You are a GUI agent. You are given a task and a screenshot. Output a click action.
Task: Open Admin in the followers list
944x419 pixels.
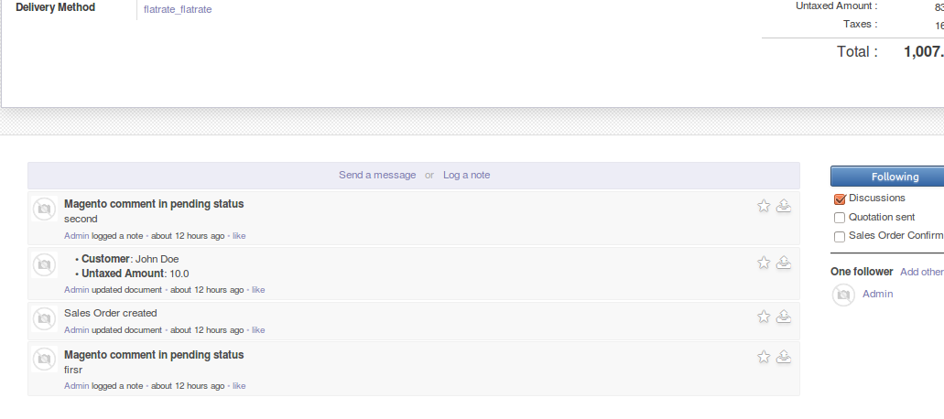[x=878, y=294]
